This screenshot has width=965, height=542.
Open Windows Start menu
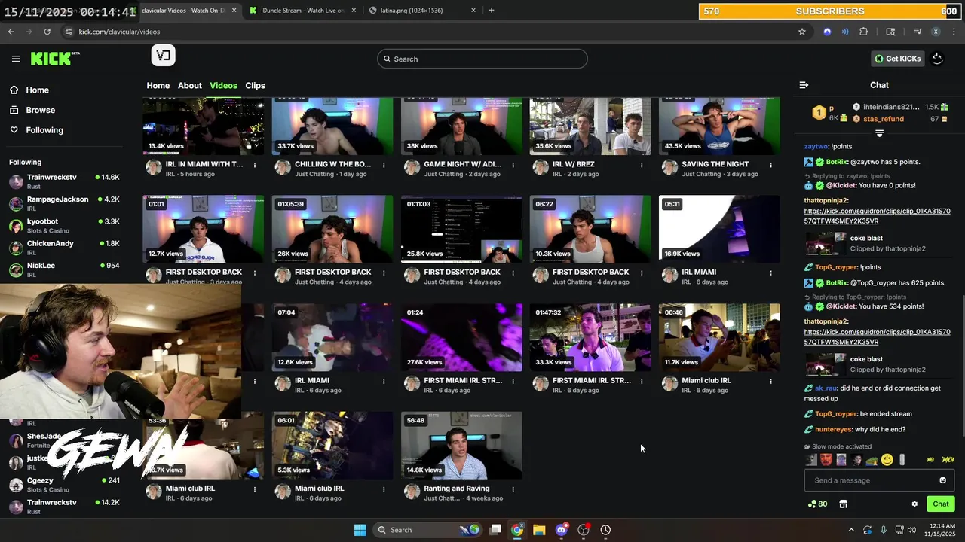[x=360, y=530]
